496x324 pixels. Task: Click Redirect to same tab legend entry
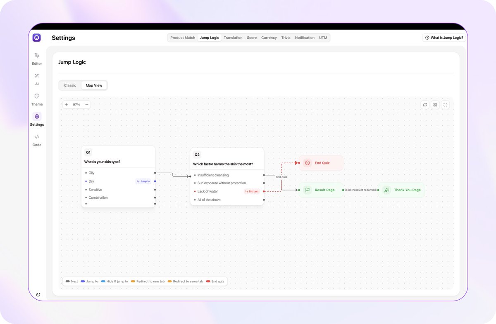[185, 282]
